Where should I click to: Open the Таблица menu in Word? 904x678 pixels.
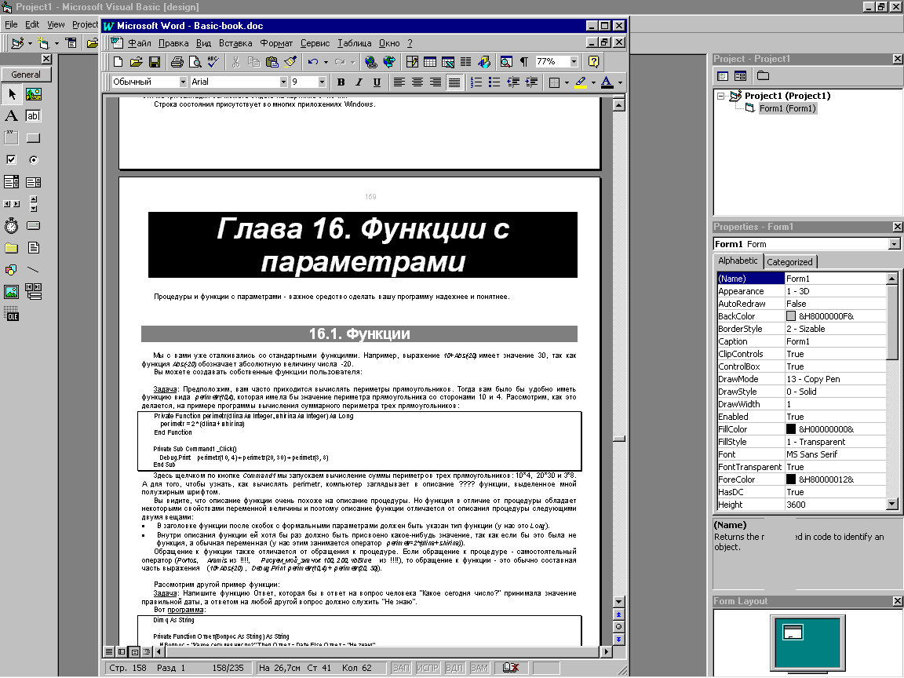point(354,43)
